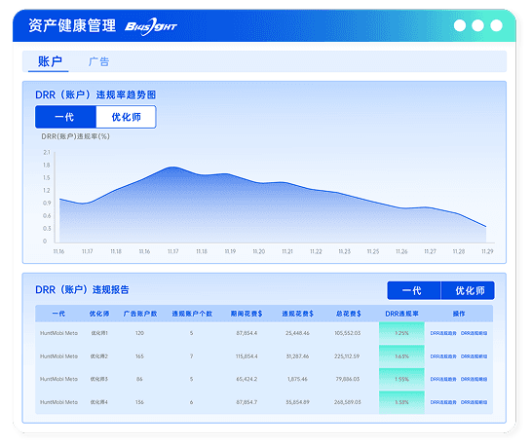Click the DRR（账户）违规率趋势图 title
Screen dimensions: 532x447
click(95, 94)
